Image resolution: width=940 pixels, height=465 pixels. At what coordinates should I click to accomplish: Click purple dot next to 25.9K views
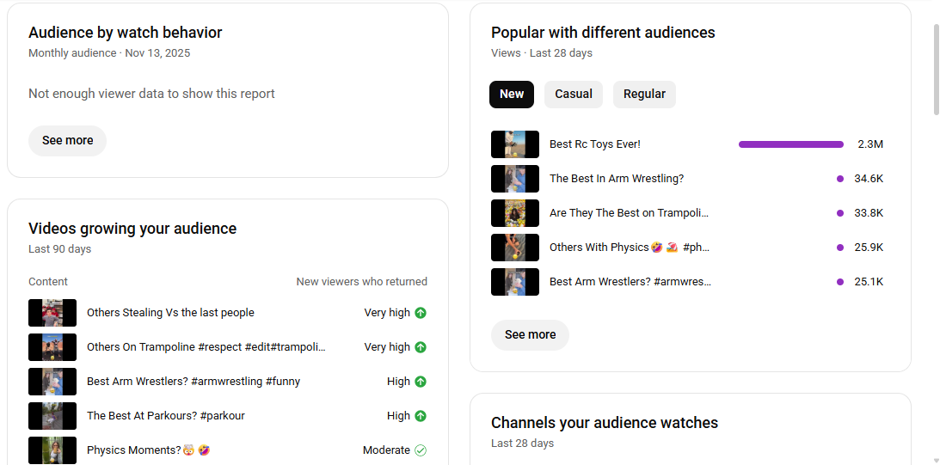tap(840, 248)
